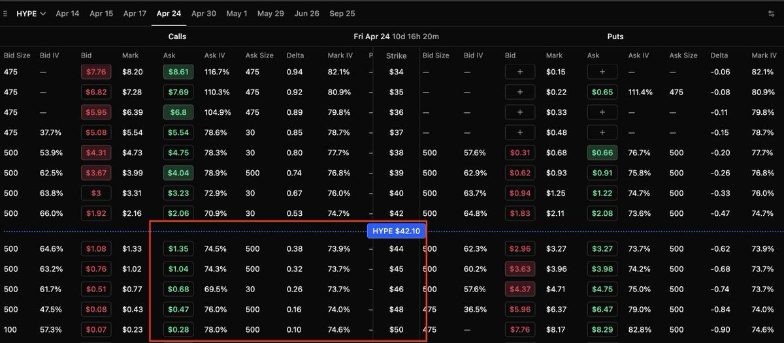Select put ask $6.47 button

(x=602, y=309)
